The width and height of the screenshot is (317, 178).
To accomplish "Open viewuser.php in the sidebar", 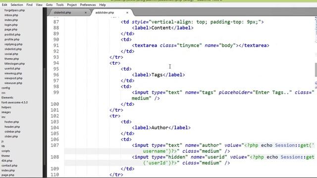I will tap(13, 83).
